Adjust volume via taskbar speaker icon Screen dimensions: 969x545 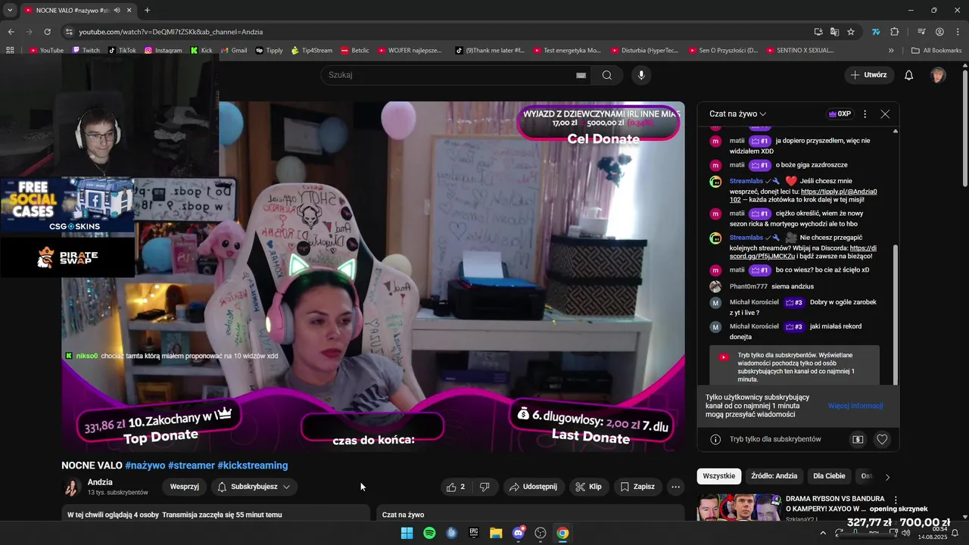[x=906, y=533]
